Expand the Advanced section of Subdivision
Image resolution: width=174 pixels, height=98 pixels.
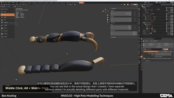[147, 61]
